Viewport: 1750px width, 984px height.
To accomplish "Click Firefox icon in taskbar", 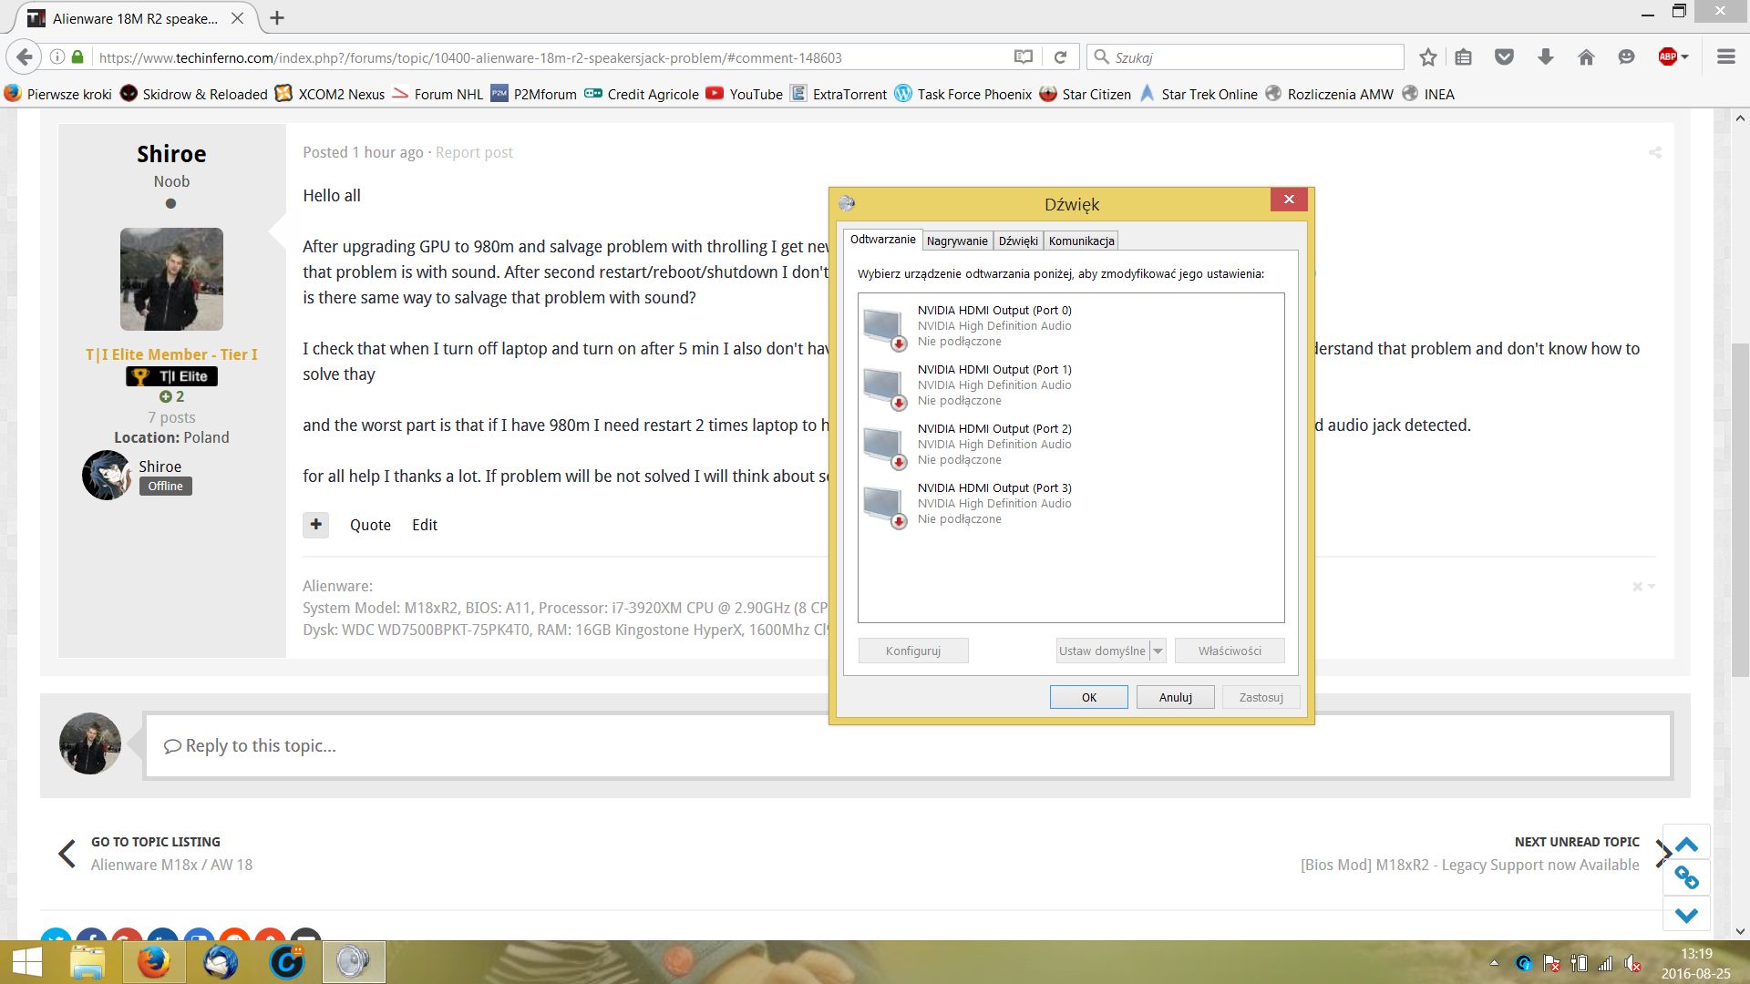I will coord(153,962).
